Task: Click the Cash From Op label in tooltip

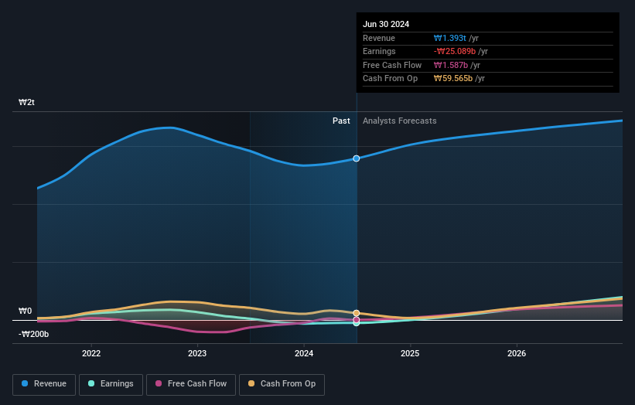Action: pyautogui.click(x=390, y=79)
